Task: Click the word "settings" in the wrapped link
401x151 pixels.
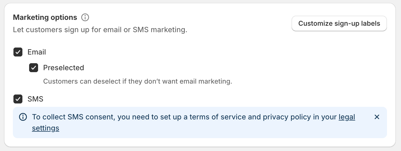Action: [x=45, y=128]
